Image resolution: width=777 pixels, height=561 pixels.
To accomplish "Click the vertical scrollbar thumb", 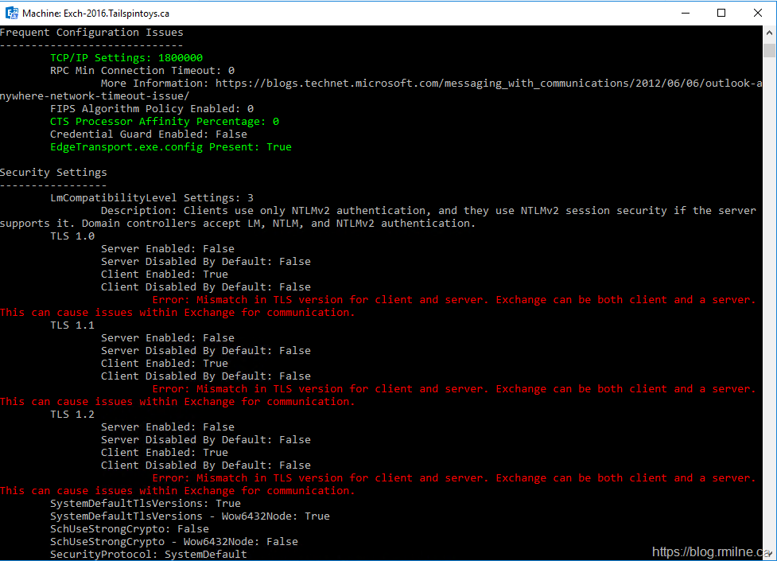I will (x=769, y=50).
